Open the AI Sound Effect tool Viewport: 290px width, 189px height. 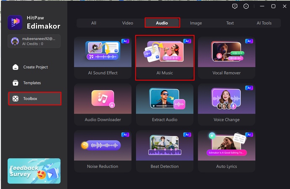point(103,58)
